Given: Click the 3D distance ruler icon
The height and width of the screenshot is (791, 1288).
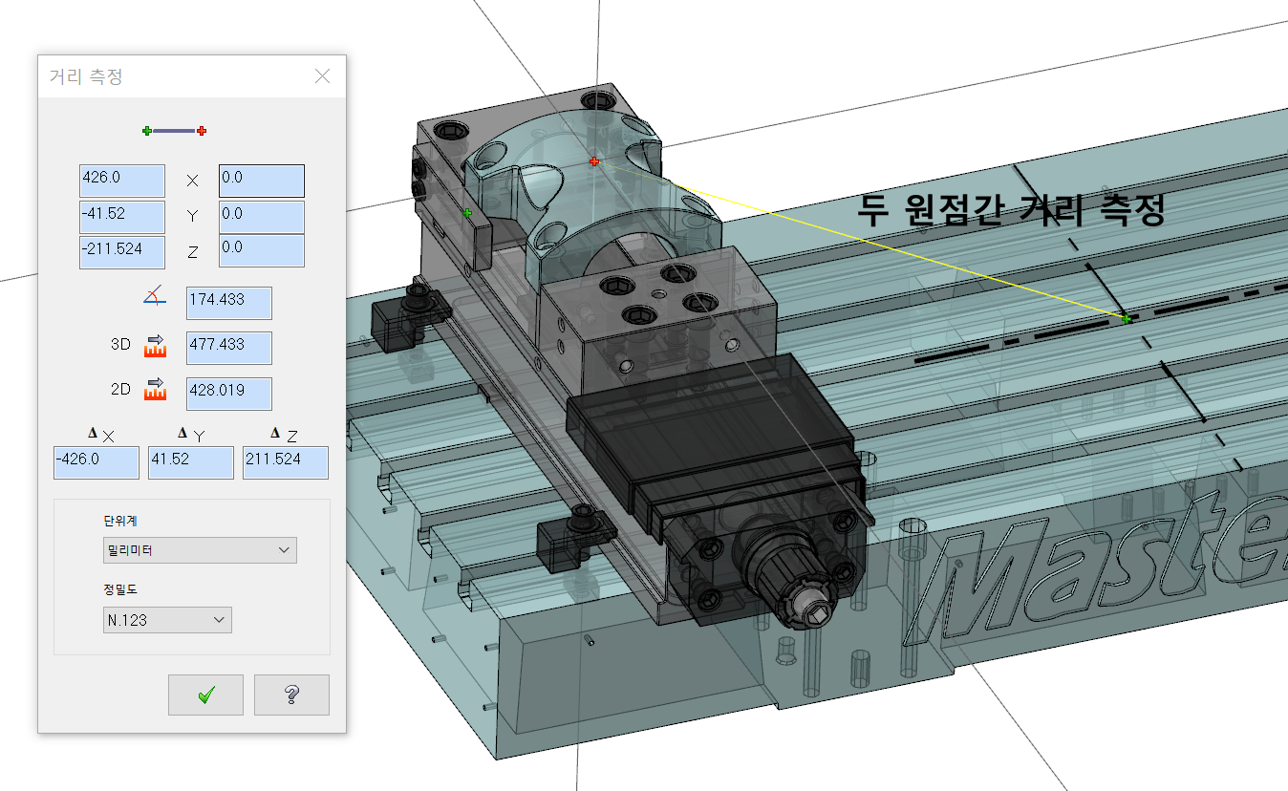Looking at the screenshot, I should click(155, 346).
